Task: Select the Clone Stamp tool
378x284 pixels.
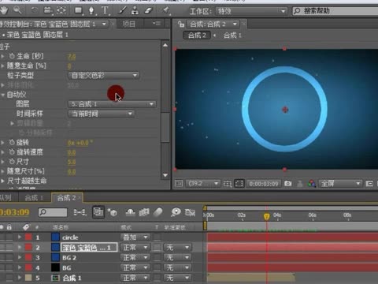Action: coord(135,10)
